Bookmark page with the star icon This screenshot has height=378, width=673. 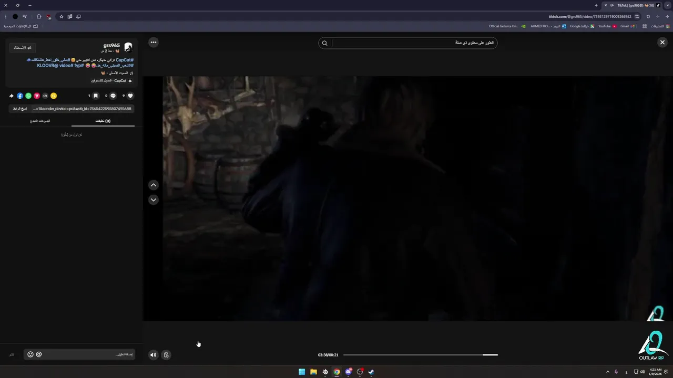[x=61, y=16]
